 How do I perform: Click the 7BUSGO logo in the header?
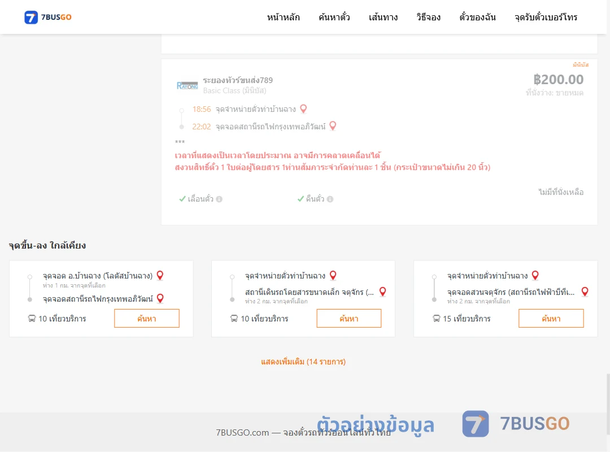tap(48, 17)
